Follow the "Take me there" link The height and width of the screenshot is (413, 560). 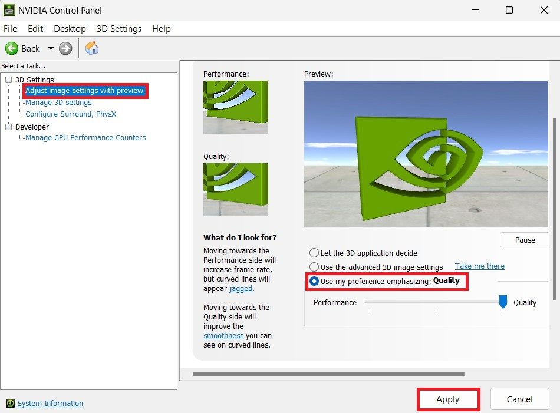(x=479, y=266)
